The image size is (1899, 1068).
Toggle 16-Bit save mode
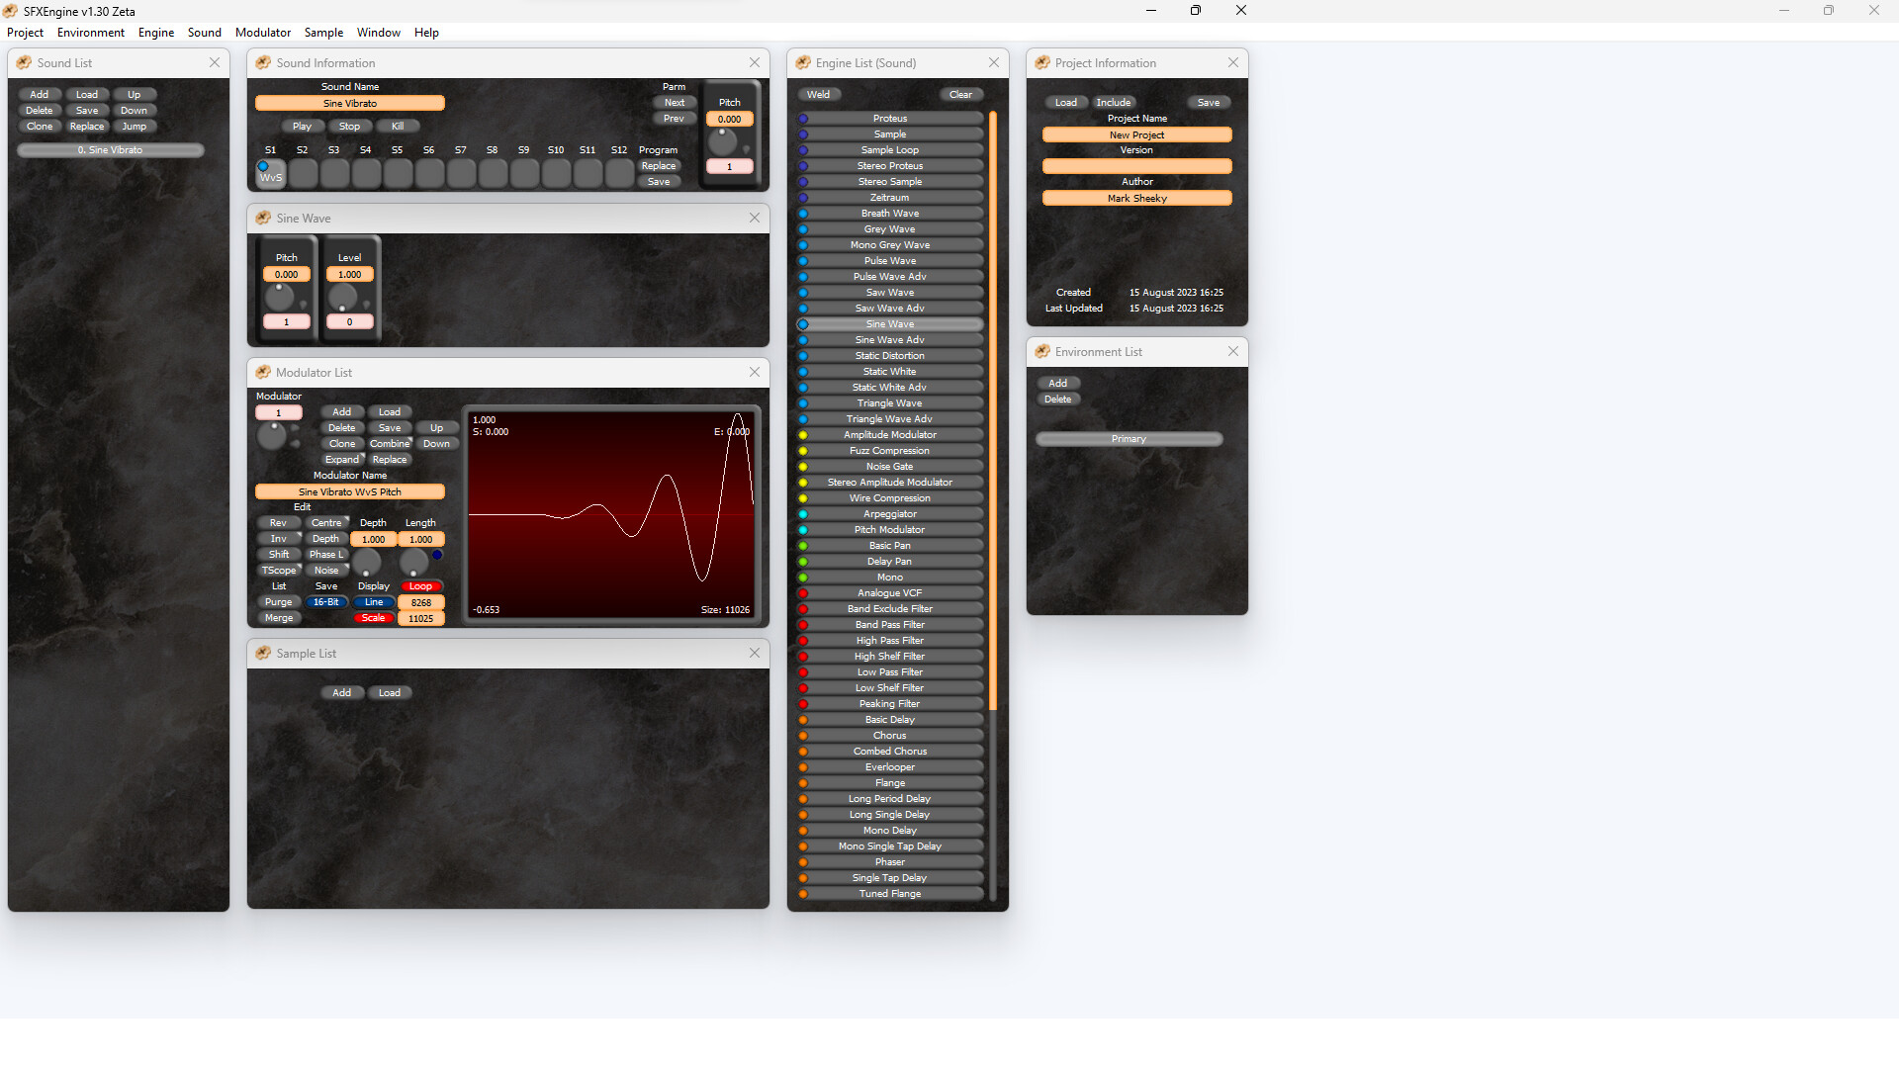pos(326,601)
